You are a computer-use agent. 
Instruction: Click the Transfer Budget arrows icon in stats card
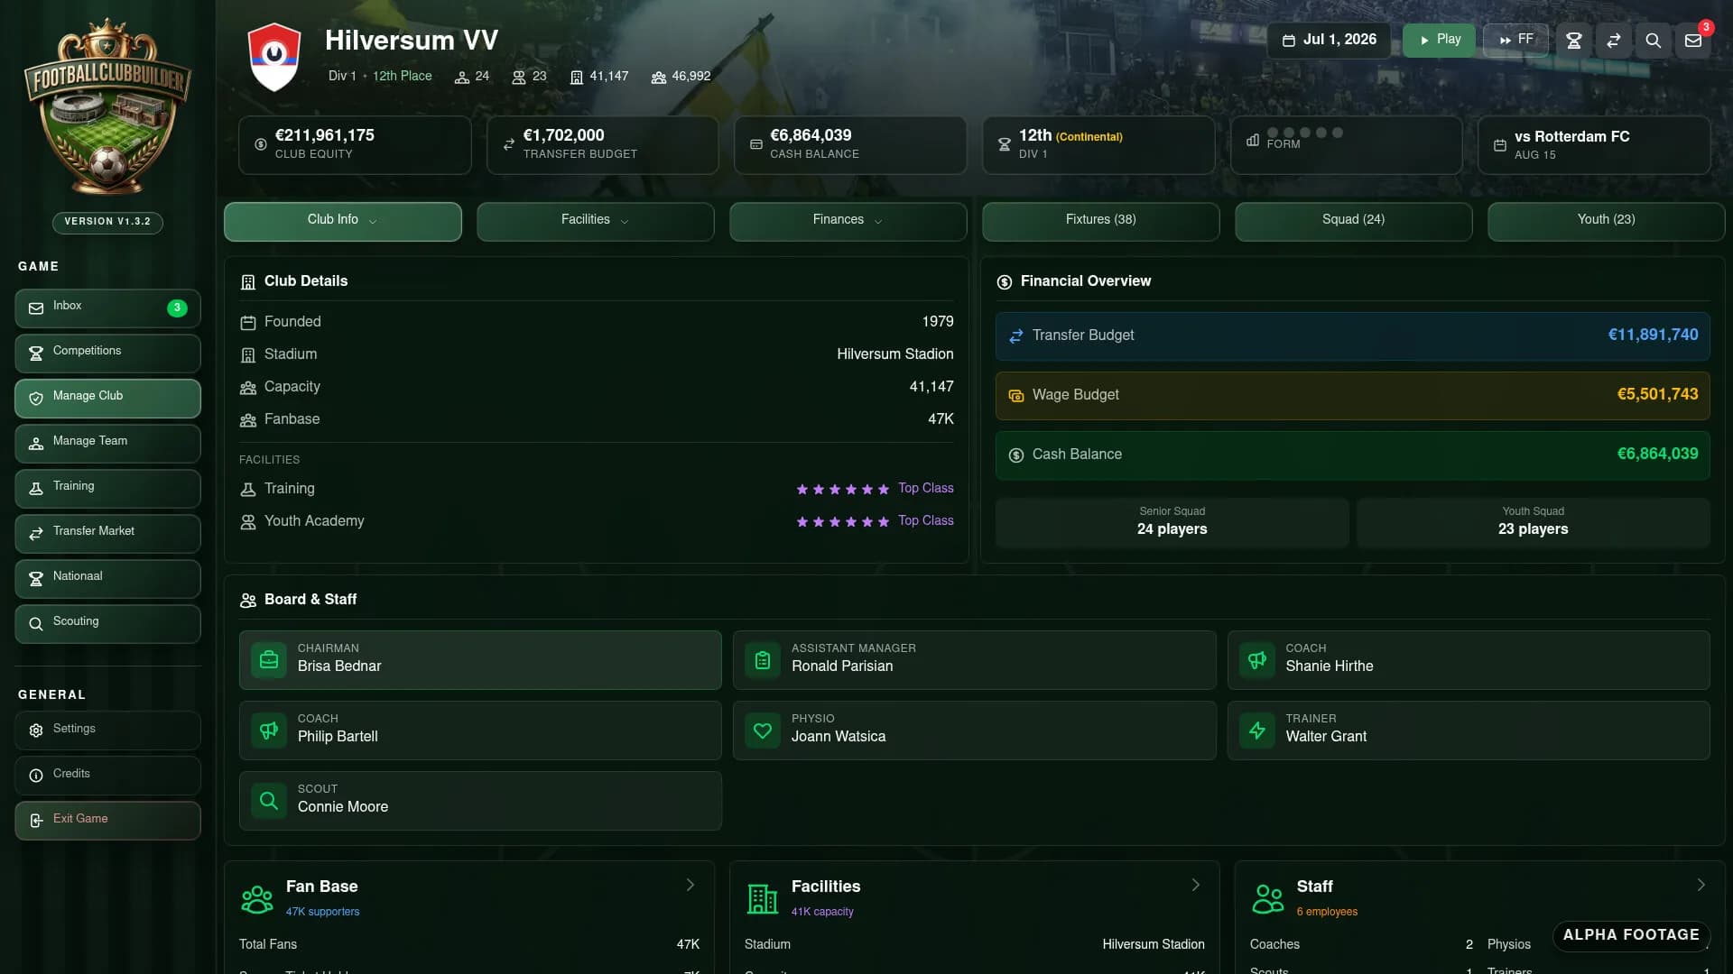pos(509,144)
